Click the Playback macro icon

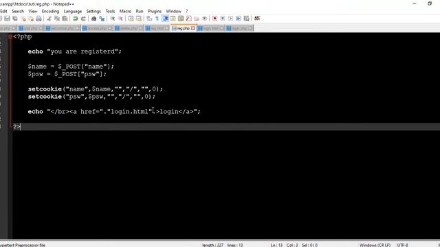coord(231,19)
